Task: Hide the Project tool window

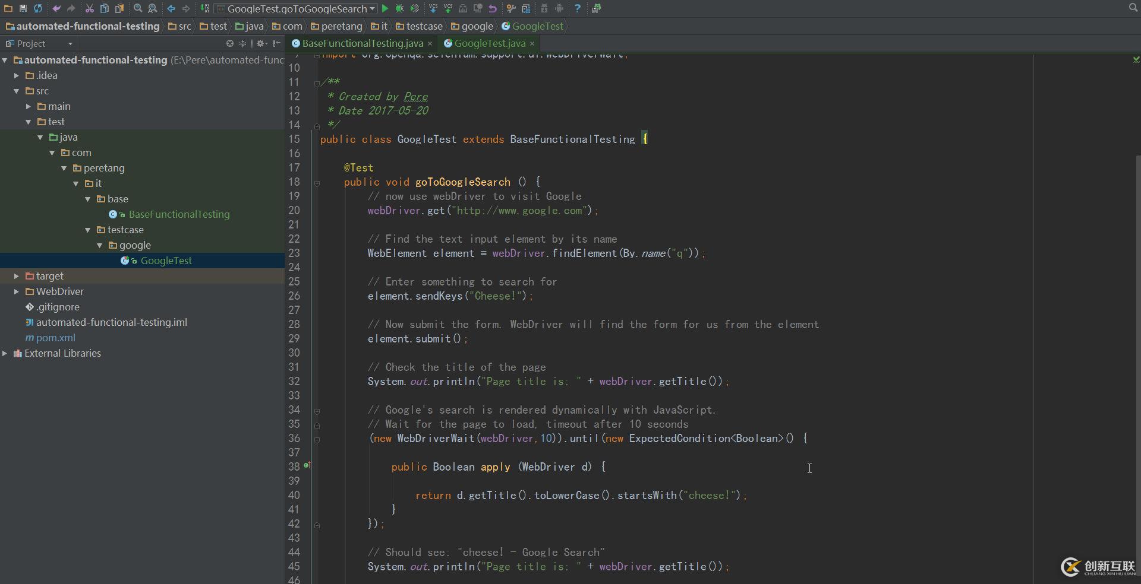Action: [x=277, y=43]
